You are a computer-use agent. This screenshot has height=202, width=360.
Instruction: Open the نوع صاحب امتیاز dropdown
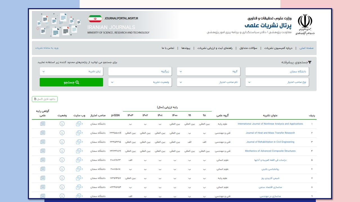pos(277,82)
